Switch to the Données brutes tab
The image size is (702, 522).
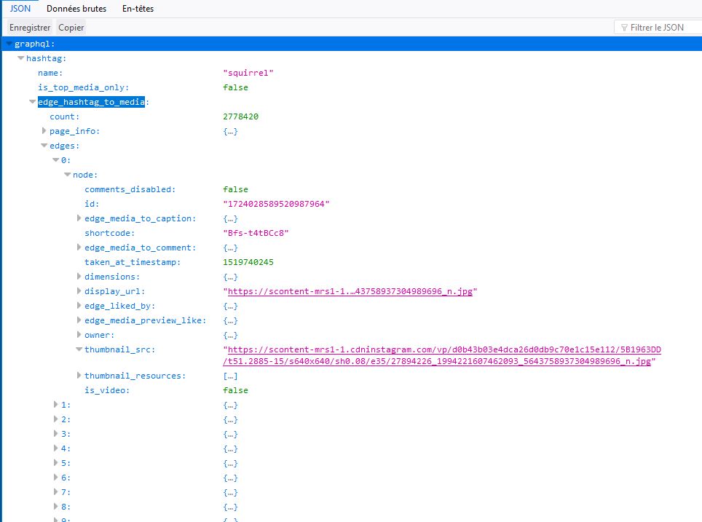[76, 9]
